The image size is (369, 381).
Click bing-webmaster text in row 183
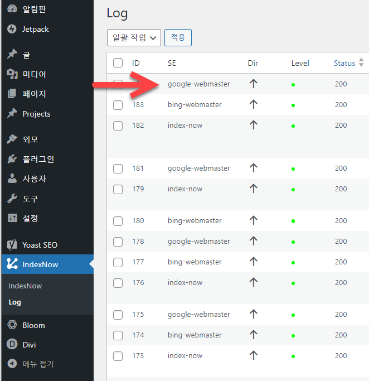[195, 105]
